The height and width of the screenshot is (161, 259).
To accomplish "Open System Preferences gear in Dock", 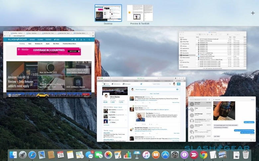I will tap(175, 155).
